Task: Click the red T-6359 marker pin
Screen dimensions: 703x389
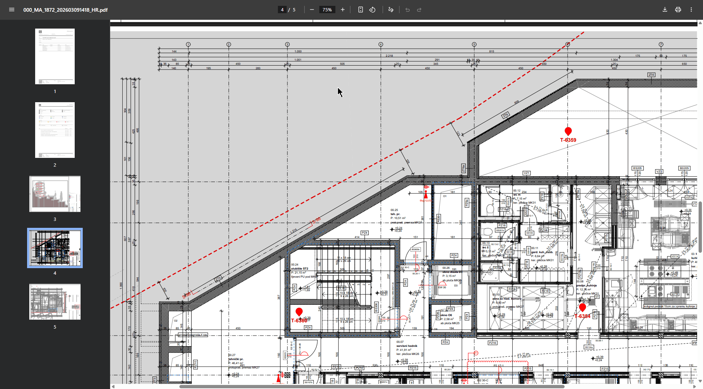Action: pyautogui.click(x=568, y=131)
